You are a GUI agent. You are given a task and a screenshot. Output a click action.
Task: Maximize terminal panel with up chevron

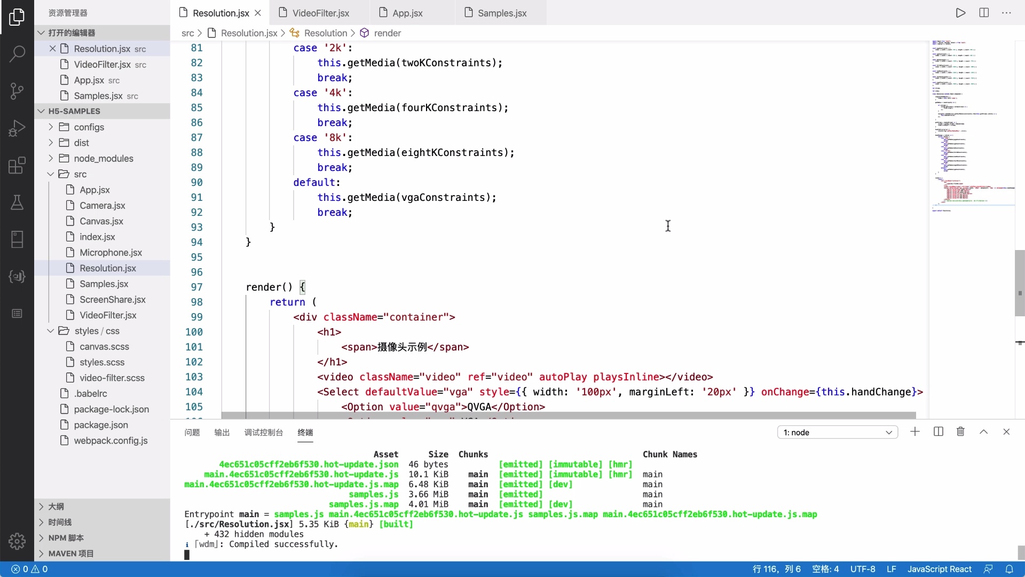[x=983, y=432]
